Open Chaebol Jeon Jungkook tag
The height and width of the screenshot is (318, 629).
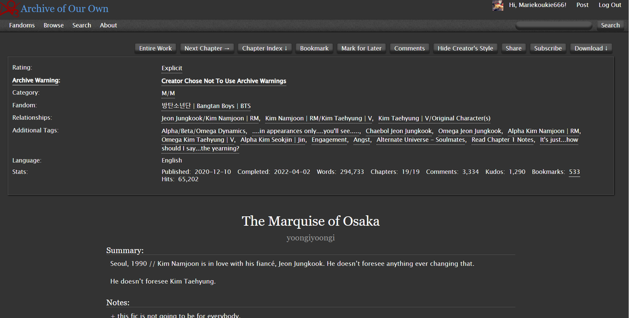point(399,131)
